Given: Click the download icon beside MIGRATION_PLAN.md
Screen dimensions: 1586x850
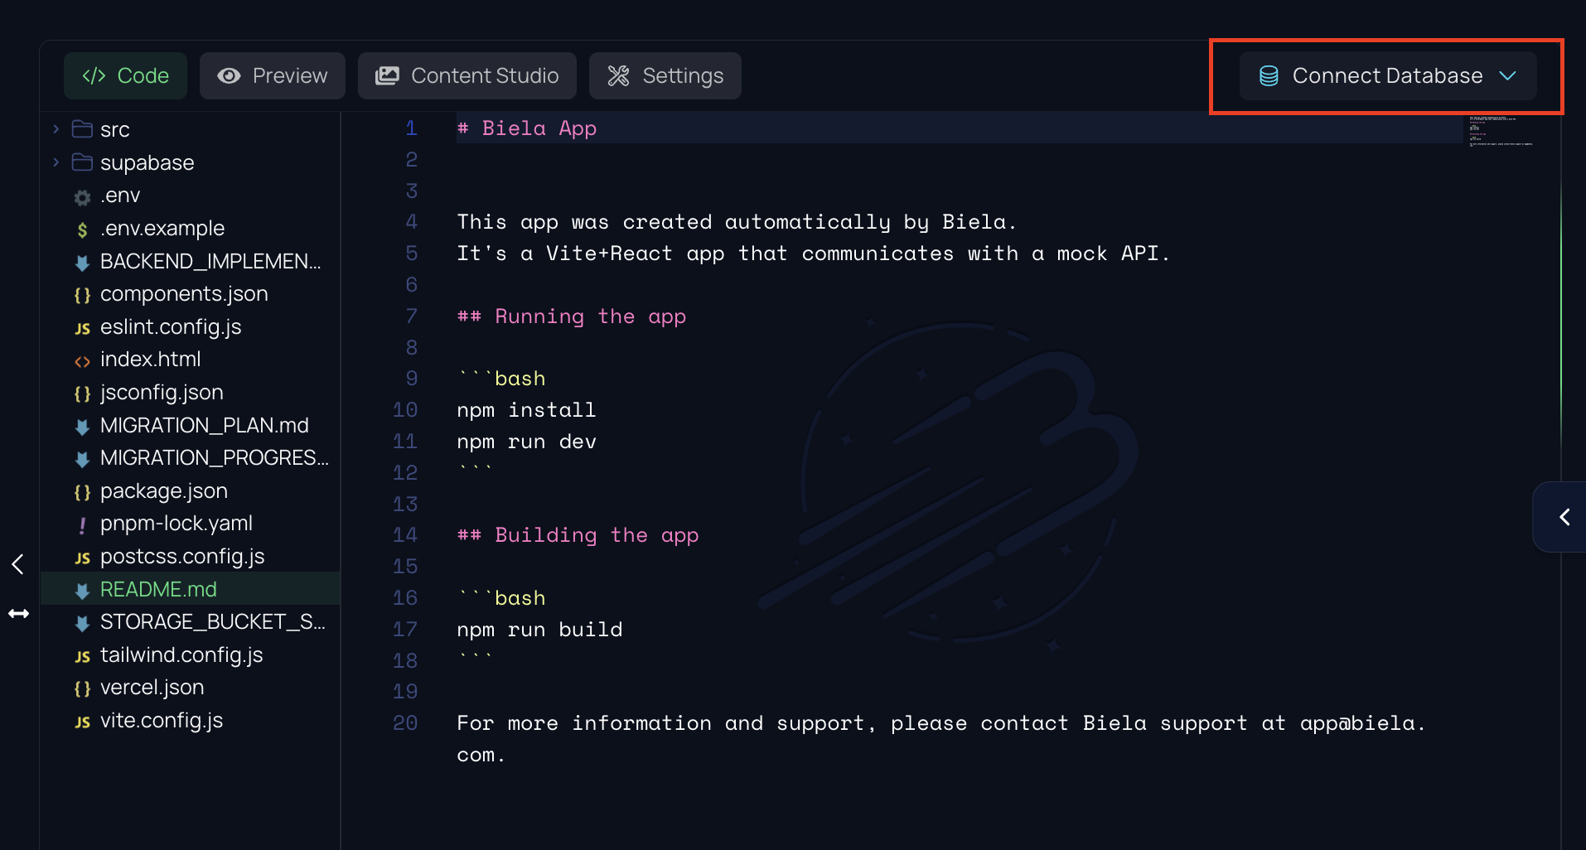Looking at the screenshot, I should pos(81,426).
